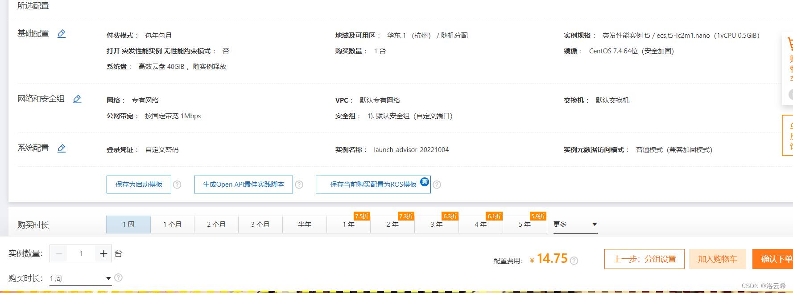Open help icon beside 生成Open API最佳实践脚本
This screenshot has width=793, height=293.
pyautogui.click(x=299, y=185)
